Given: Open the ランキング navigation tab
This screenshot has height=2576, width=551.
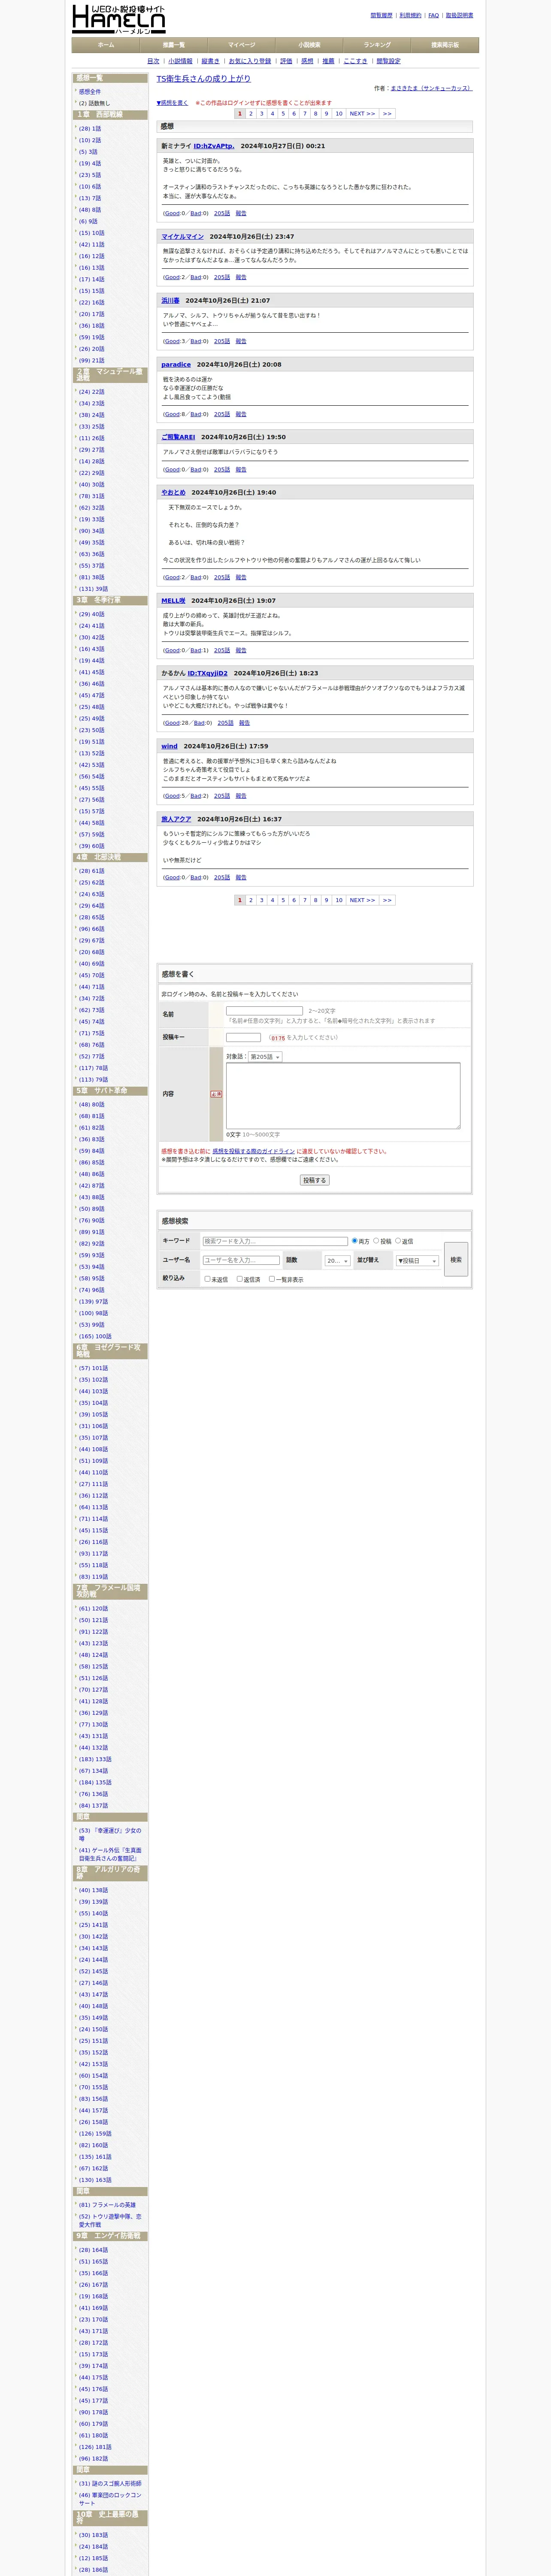Looking at the screenshot, I should pos(377,45).
